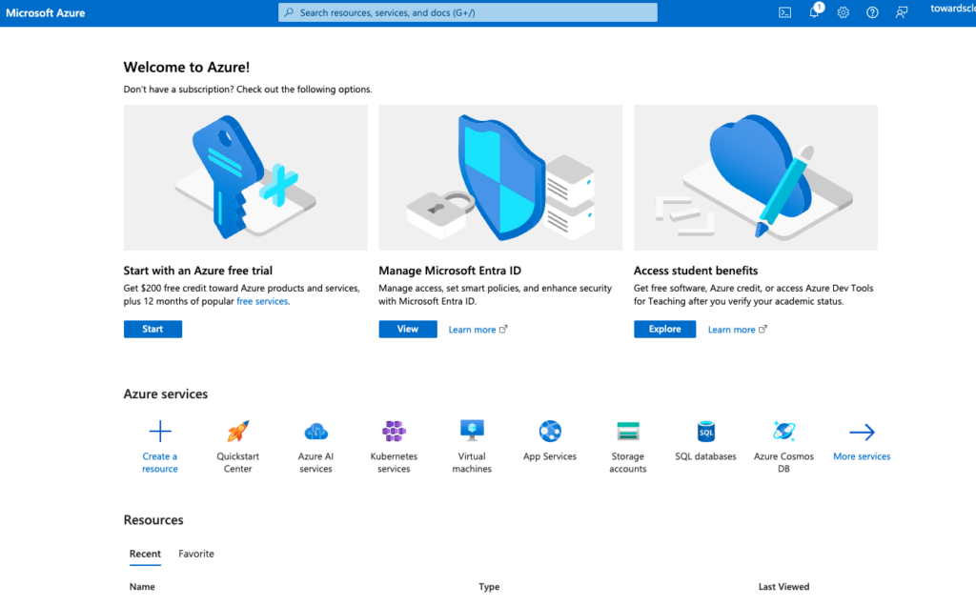
Task: Click the Welcome to Azure! heading
Action: (186, 67)
